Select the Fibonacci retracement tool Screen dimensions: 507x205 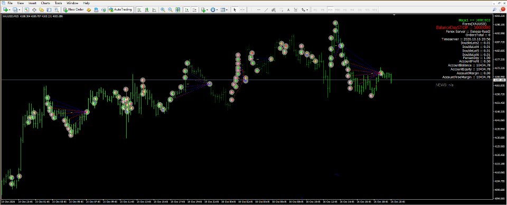point(281,9)
